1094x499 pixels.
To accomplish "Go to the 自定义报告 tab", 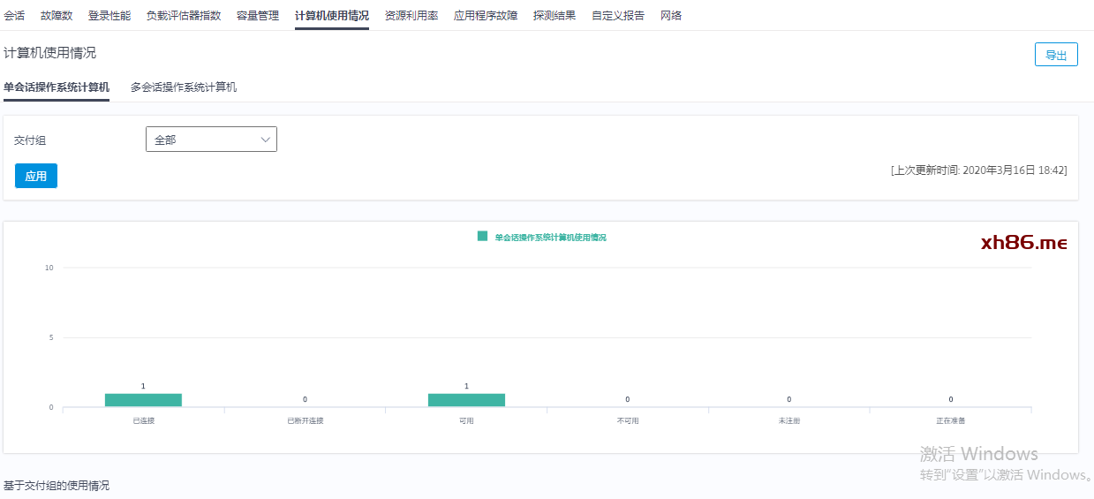I will pyautogui.click(x=618, y=16).
